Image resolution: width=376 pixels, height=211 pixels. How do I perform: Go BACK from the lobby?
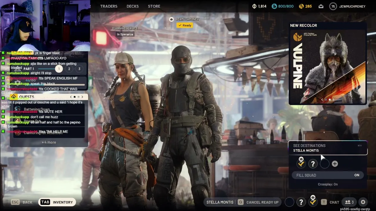(27, 202)
